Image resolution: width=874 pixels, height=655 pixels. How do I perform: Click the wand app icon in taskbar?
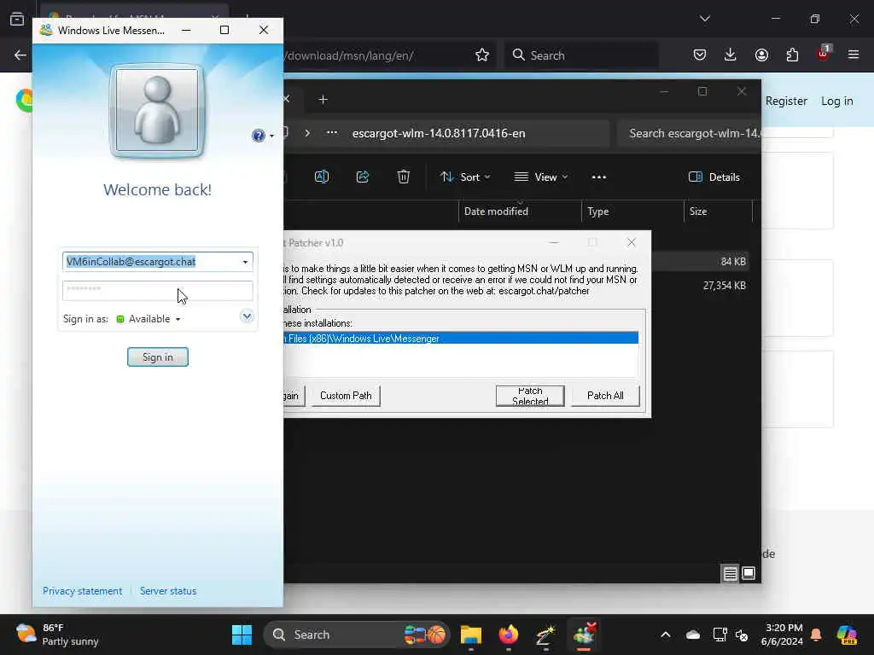click(x=545, y=635)
